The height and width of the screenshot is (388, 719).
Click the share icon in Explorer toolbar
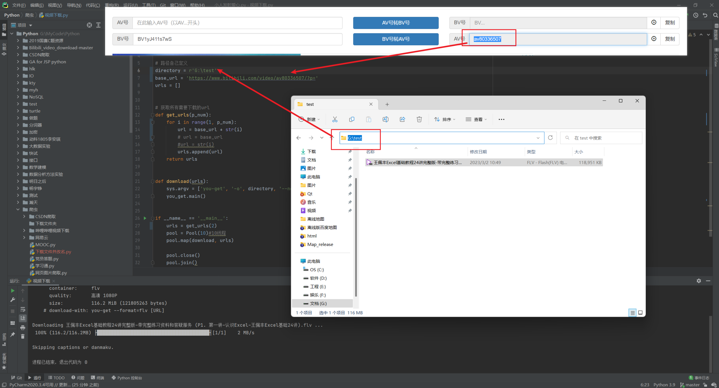(402, 119)
